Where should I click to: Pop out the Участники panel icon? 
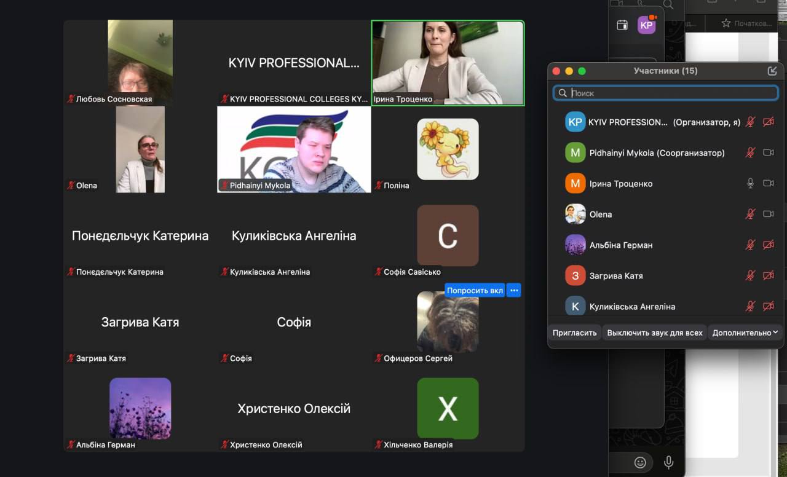[772, 71]
